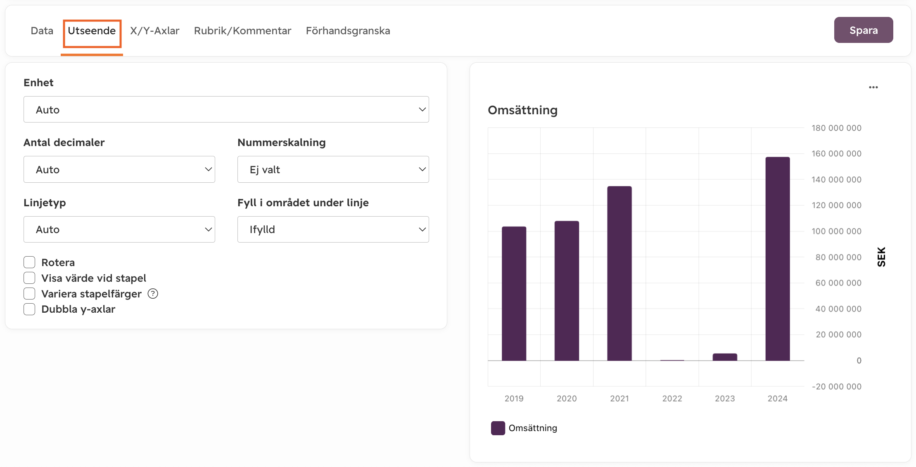
Task: Click the Omsättning legend color swatch
Action: [x=498, y=428]
